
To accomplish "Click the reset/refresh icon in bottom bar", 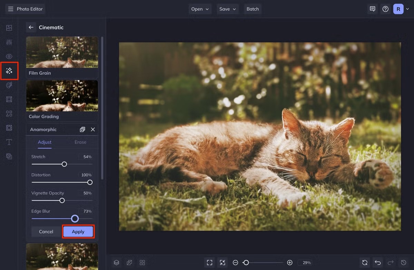I will (x=365, y=263).
